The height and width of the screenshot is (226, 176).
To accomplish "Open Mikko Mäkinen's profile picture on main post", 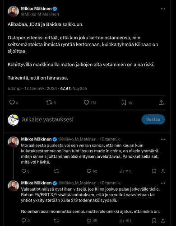I will coord(13,11).
